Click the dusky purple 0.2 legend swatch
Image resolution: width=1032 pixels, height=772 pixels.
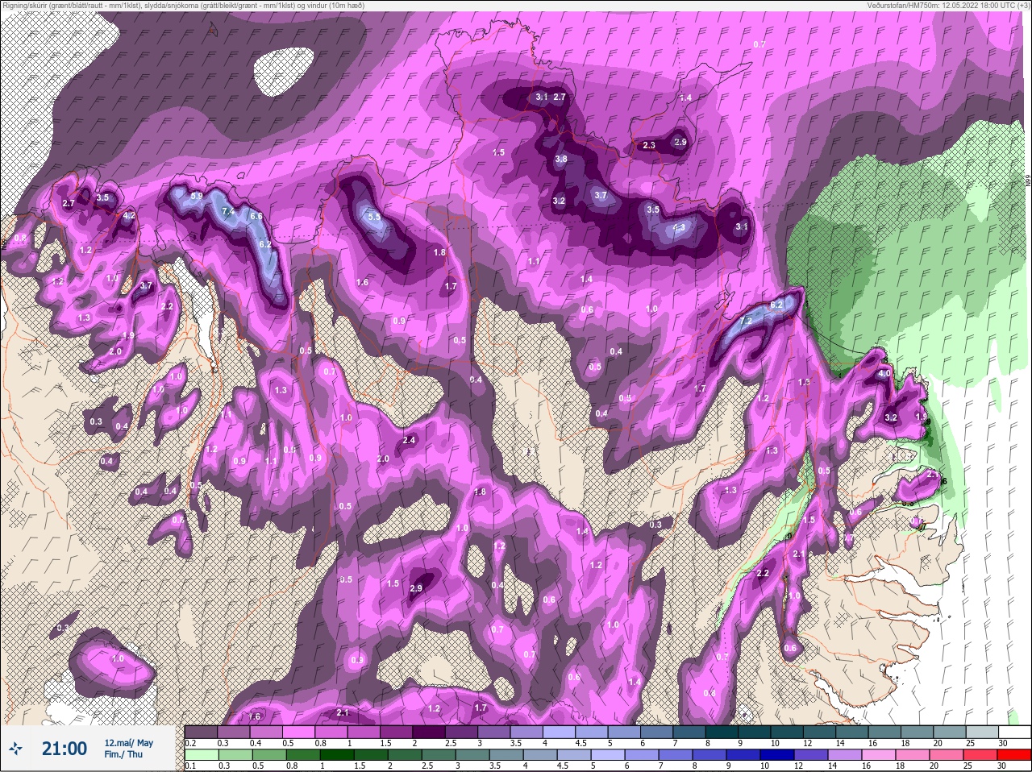click(201, 731)
